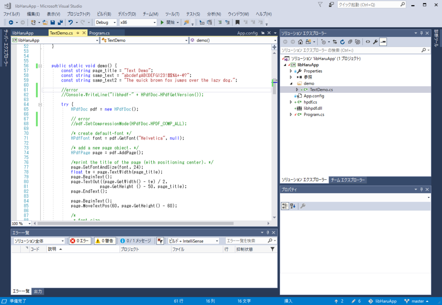The height and width of the screenshot is (305, 442).
Task: Click the Save All icon
Action: coord(60,22)
